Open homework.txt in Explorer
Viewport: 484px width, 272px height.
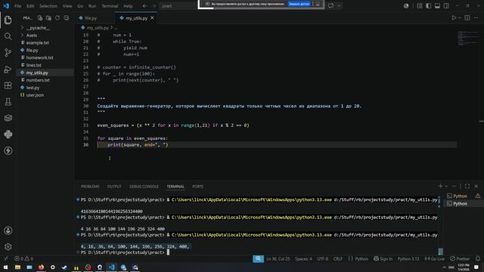click(45, 57)
